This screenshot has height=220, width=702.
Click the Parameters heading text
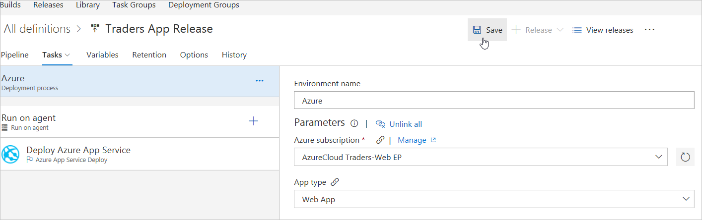pyautogui.click(x=319, y=122)
